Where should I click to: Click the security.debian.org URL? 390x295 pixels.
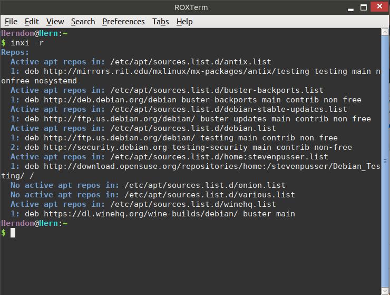105,148
